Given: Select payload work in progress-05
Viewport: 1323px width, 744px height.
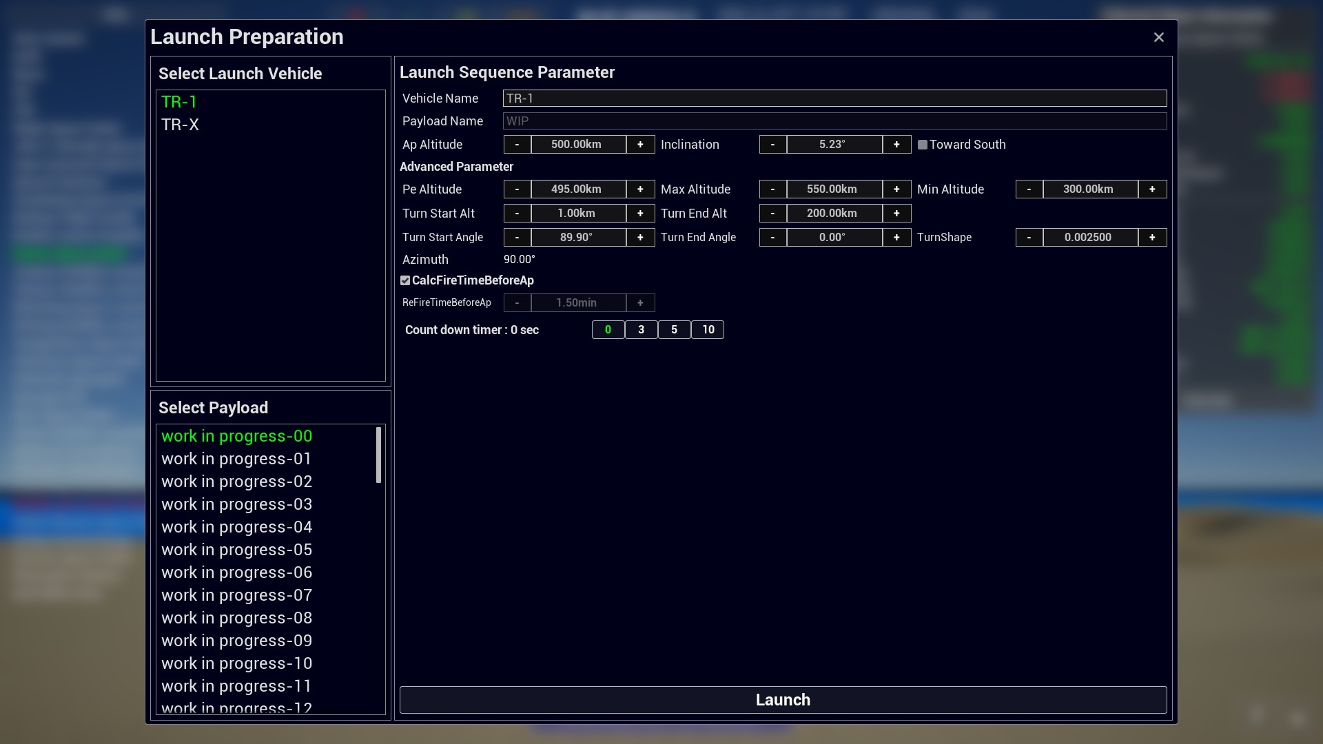Looking at the screenshot, I should pyautogui.click(x=236, y=550).
